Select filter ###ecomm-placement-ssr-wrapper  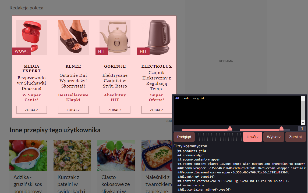coord(242,172)
